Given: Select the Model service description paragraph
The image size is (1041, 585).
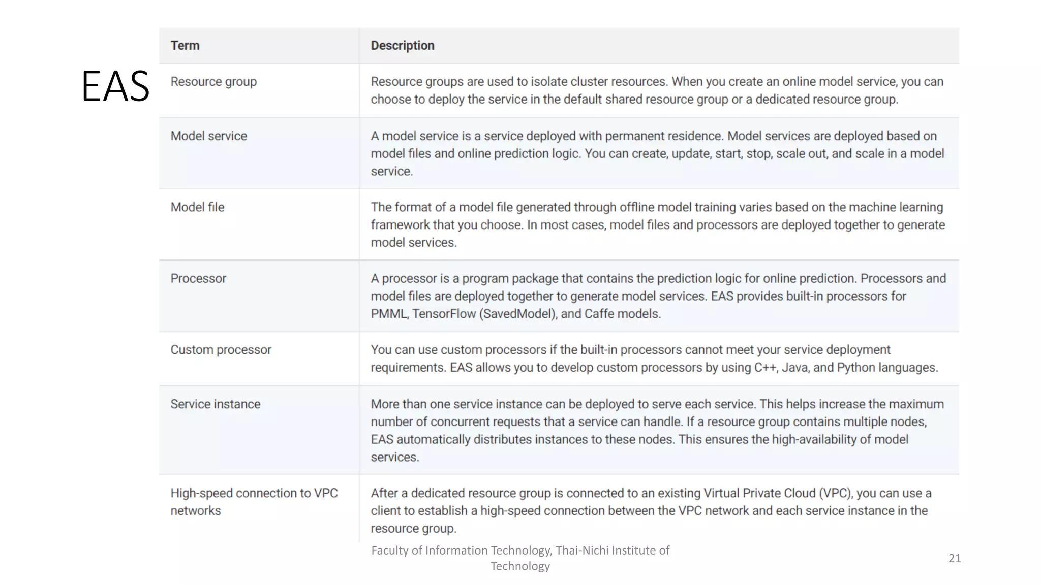Looking at the screenshot, I should (x=657, y=153).
